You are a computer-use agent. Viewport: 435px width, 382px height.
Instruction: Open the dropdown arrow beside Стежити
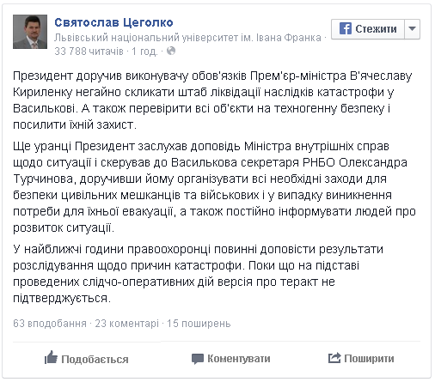point(412,29)
